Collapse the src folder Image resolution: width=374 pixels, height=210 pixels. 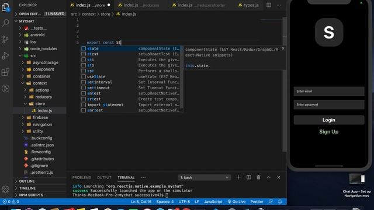[40, 56]
